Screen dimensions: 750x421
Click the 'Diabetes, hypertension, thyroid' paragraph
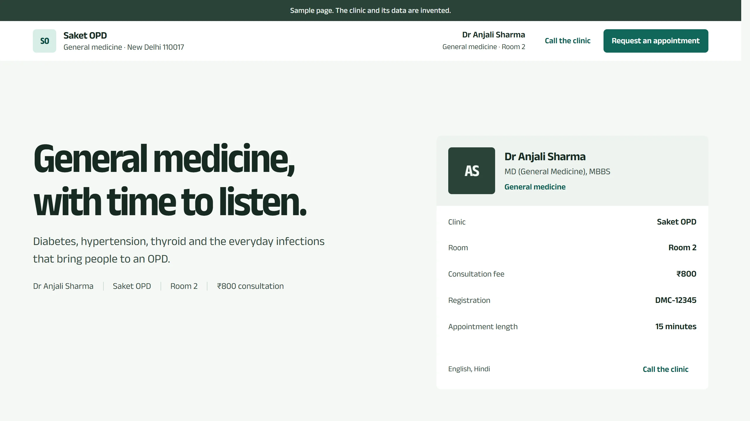(x=179, y=250)
